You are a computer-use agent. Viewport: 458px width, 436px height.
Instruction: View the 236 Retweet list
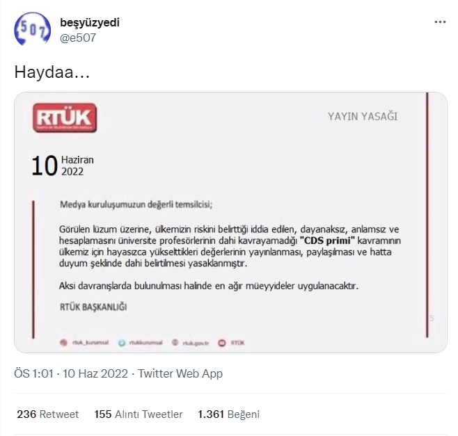point(47,414)
